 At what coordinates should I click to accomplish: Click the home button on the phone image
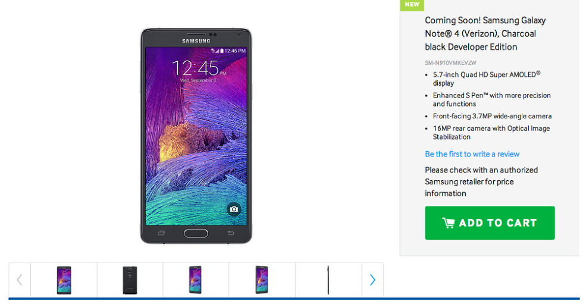tap(196, 233)
